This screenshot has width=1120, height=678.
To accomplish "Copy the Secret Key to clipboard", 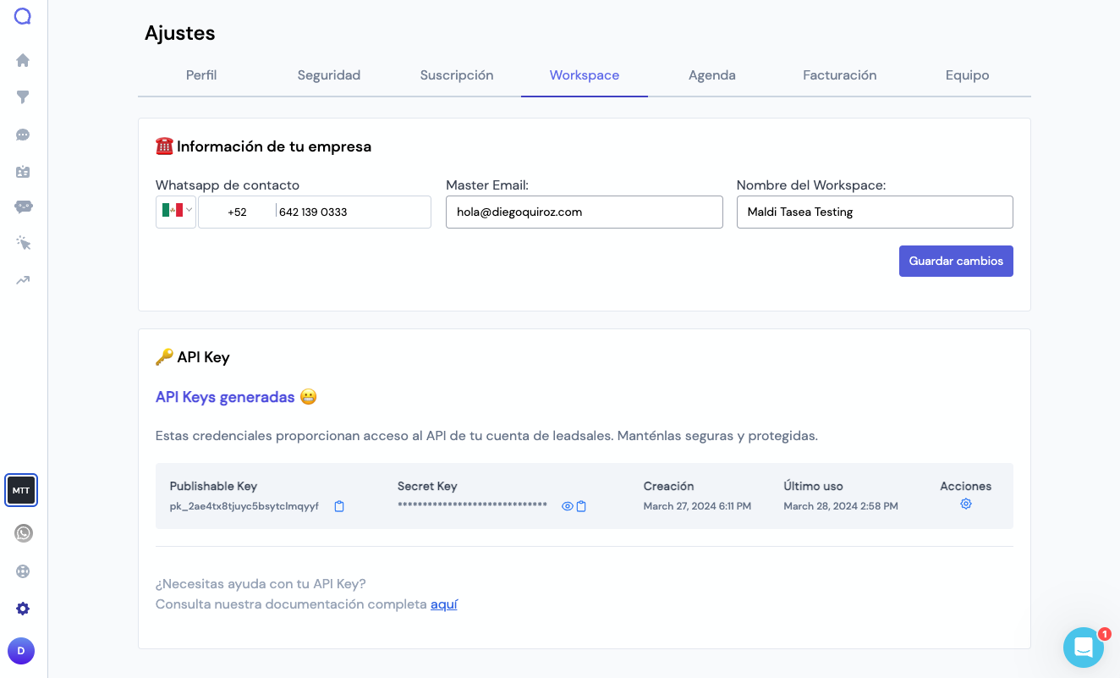I will [581, 506].
